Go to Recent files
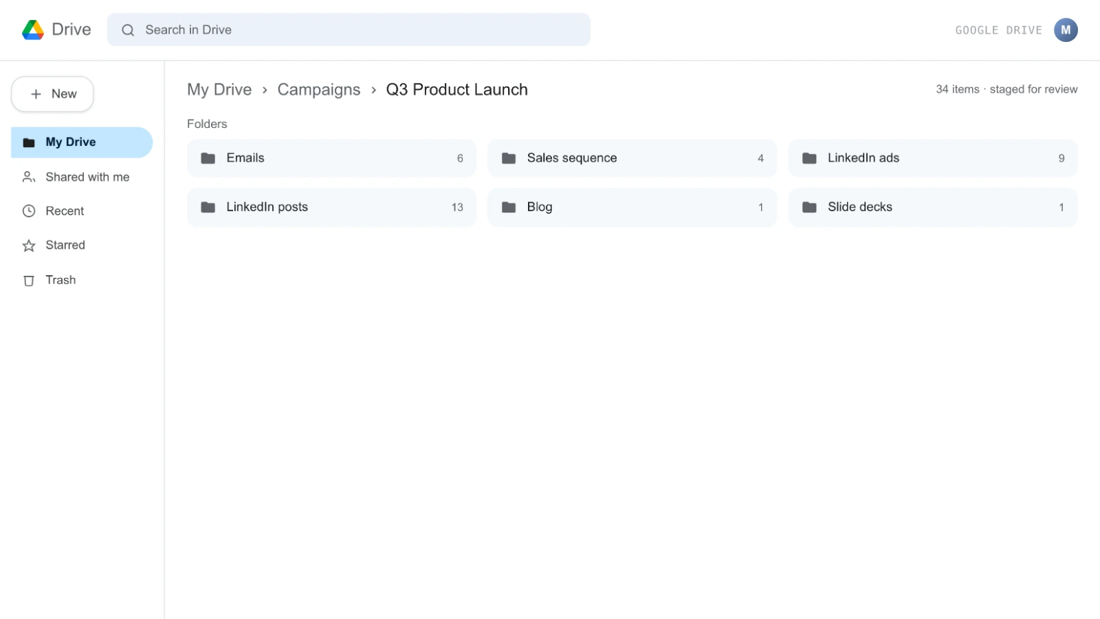1100x619 pixels. click(82, 211)
